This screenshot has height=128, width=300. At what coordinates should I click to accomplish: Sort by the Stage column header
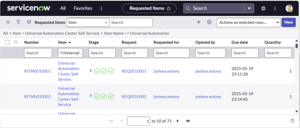point(94,42)
